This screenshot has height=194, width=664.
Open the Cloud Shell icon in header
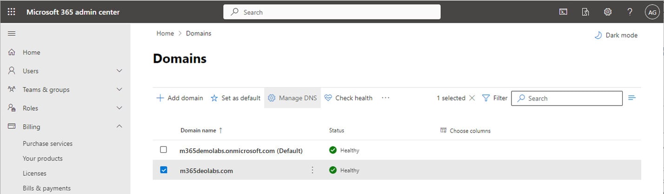[x=563, y=12]
